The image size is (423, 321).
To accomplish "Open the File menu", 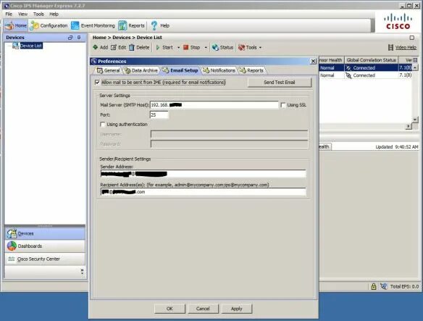I will pos(9,14).
